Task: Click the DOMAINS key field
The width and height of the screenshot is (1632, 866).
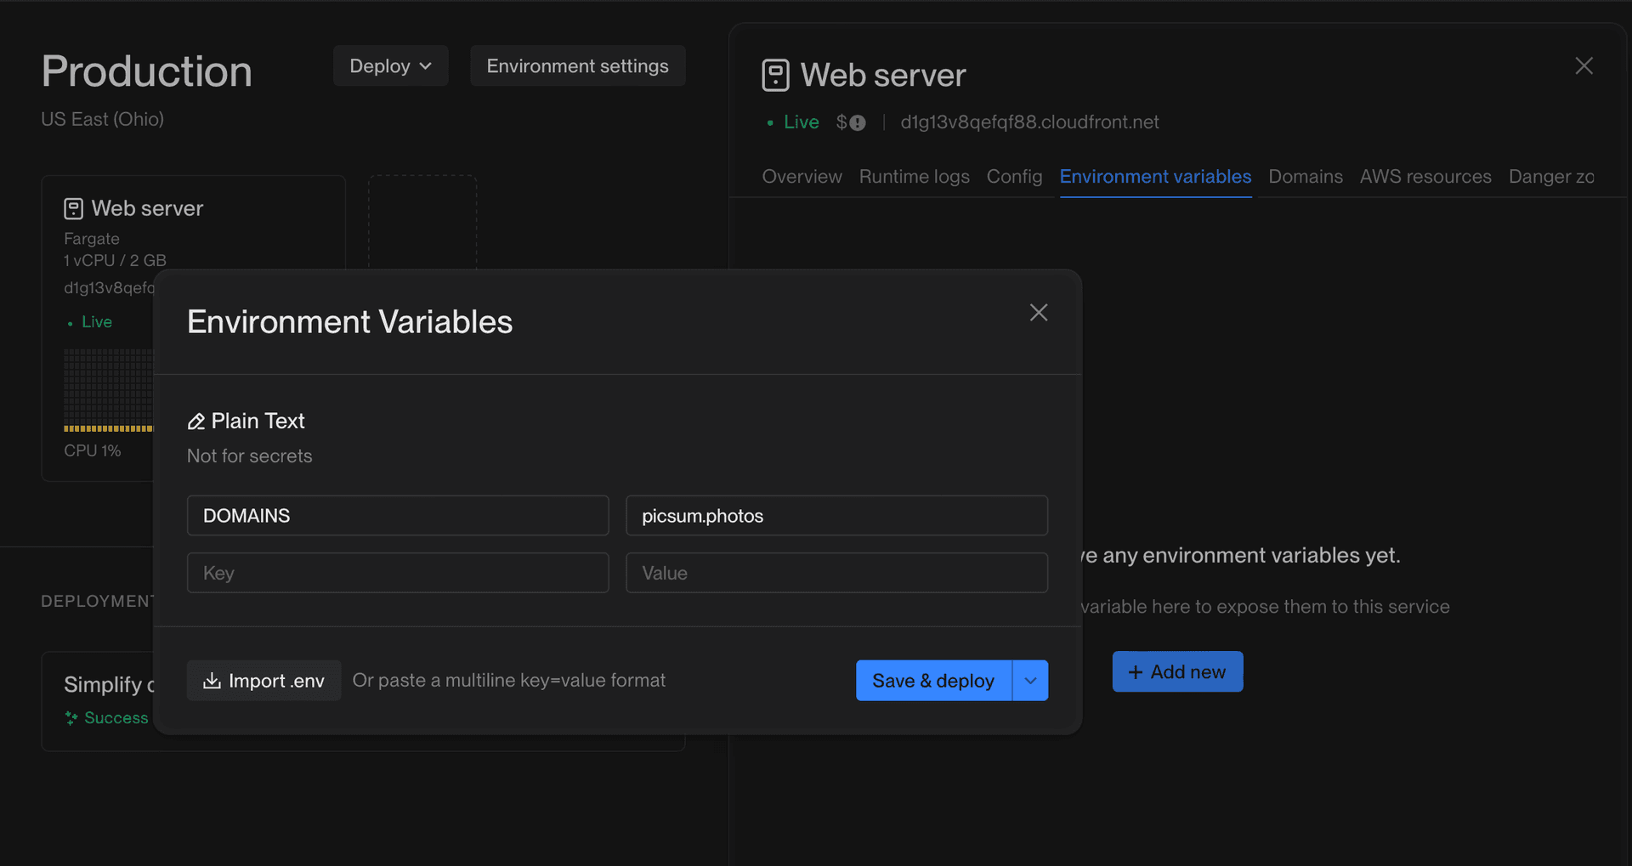Action: click(398, 516)
